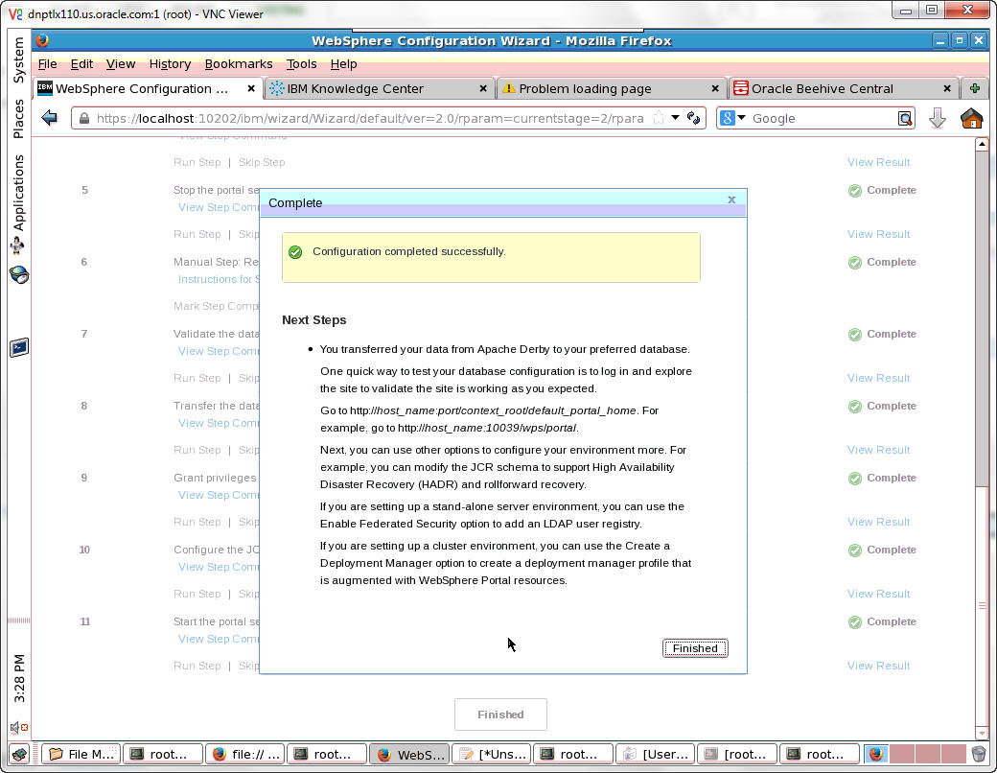Open the View menu
The height and width of the screenshot is (773, 997).
pos(120,64)
